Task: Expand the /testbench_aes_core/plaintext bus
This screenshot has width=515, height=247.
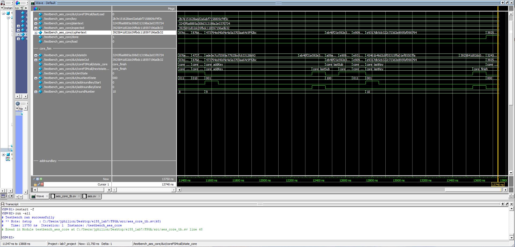Action: [36, 24]
